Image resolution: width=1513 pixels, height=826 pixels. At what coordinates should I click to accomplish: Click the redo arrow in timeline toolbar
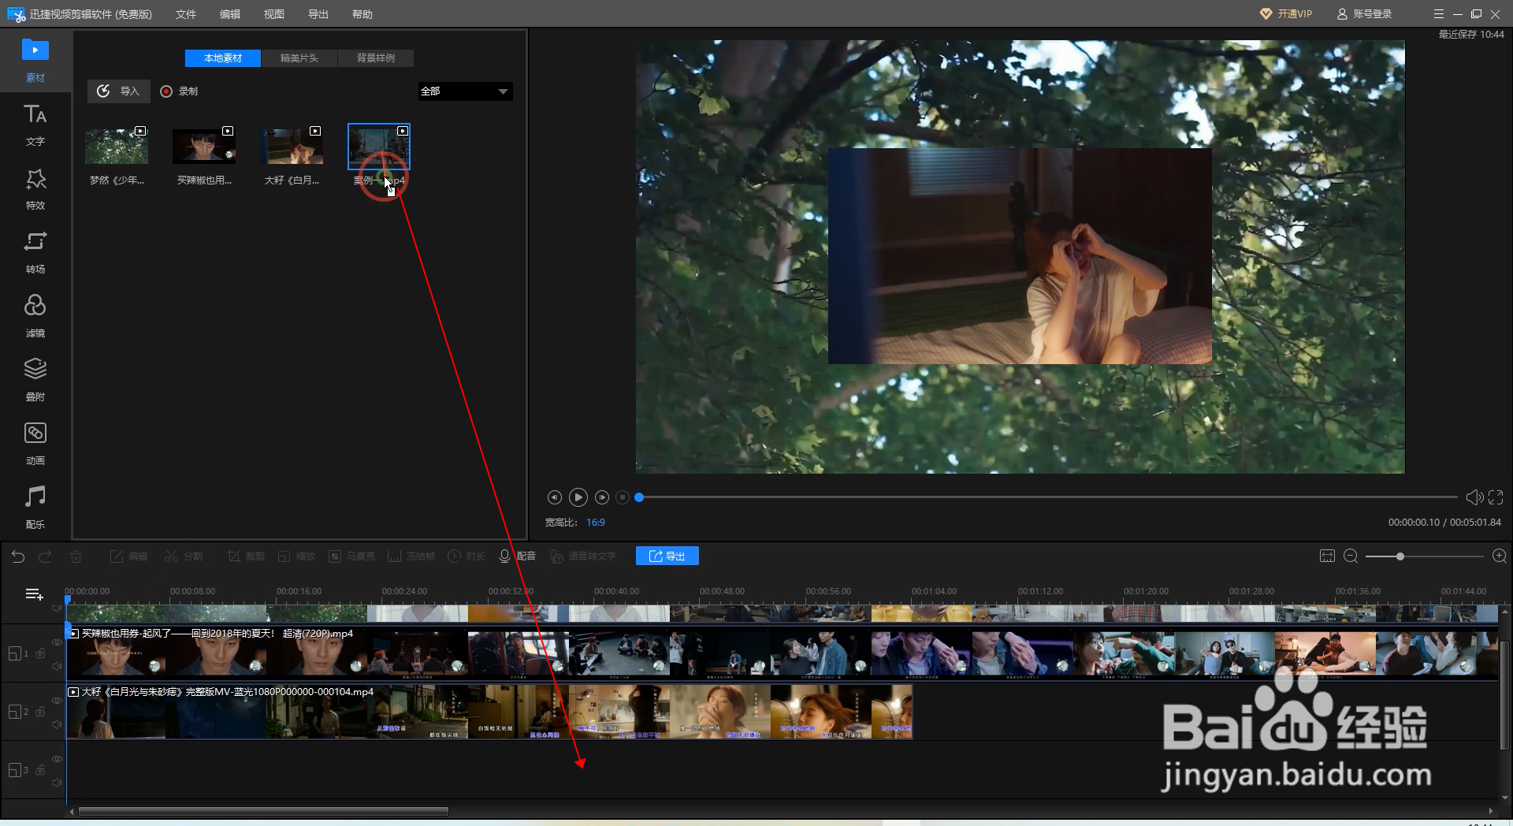45,556
